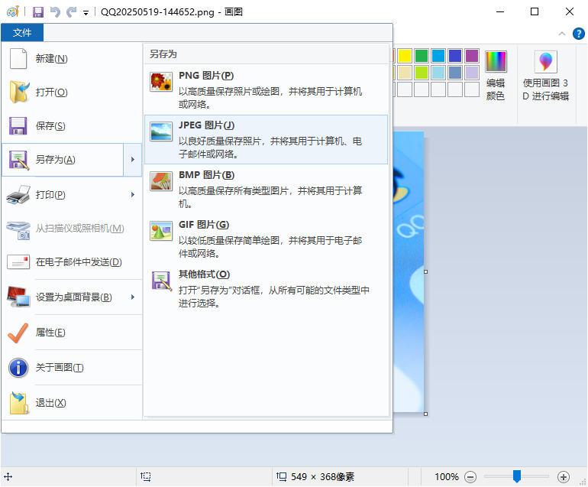Pick the indigo color swatch
Image resolution: width=588 pixels, height=487 pixels.
pos(455,56)
